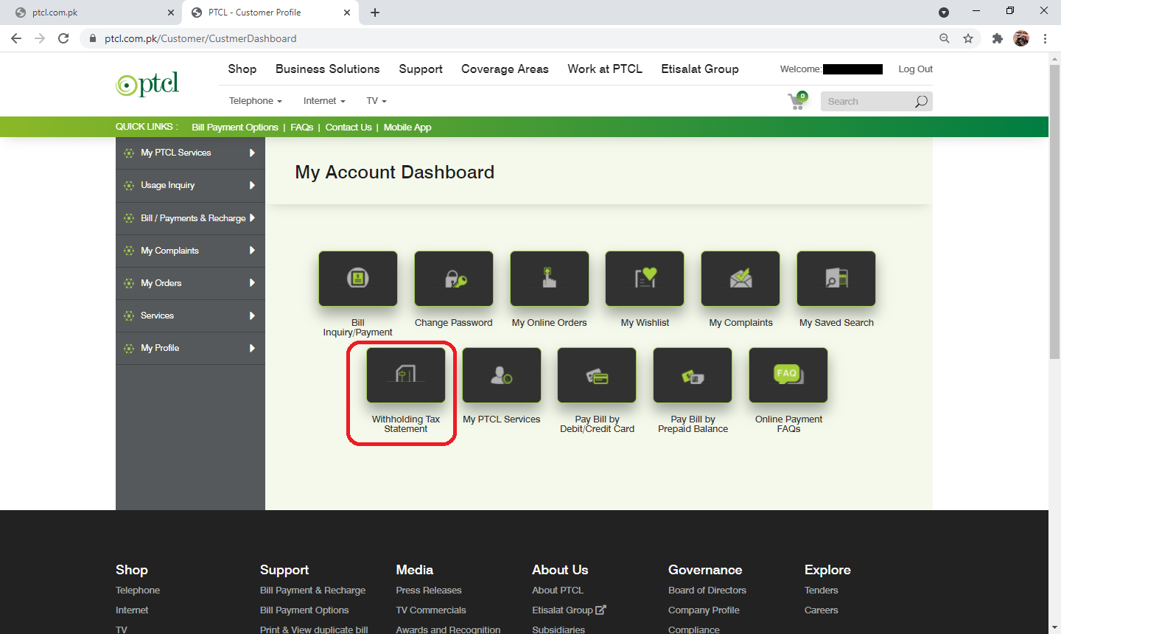
Task: Open footer Bill Payment & Recharge link
Action: coord(312,590)
